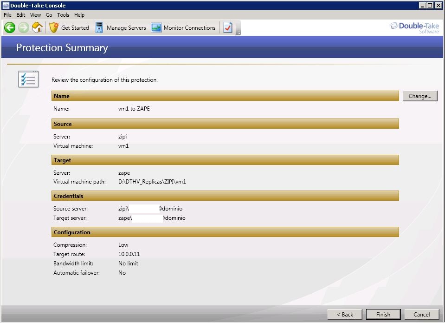Click the Cancel button

tap(421, 315)
